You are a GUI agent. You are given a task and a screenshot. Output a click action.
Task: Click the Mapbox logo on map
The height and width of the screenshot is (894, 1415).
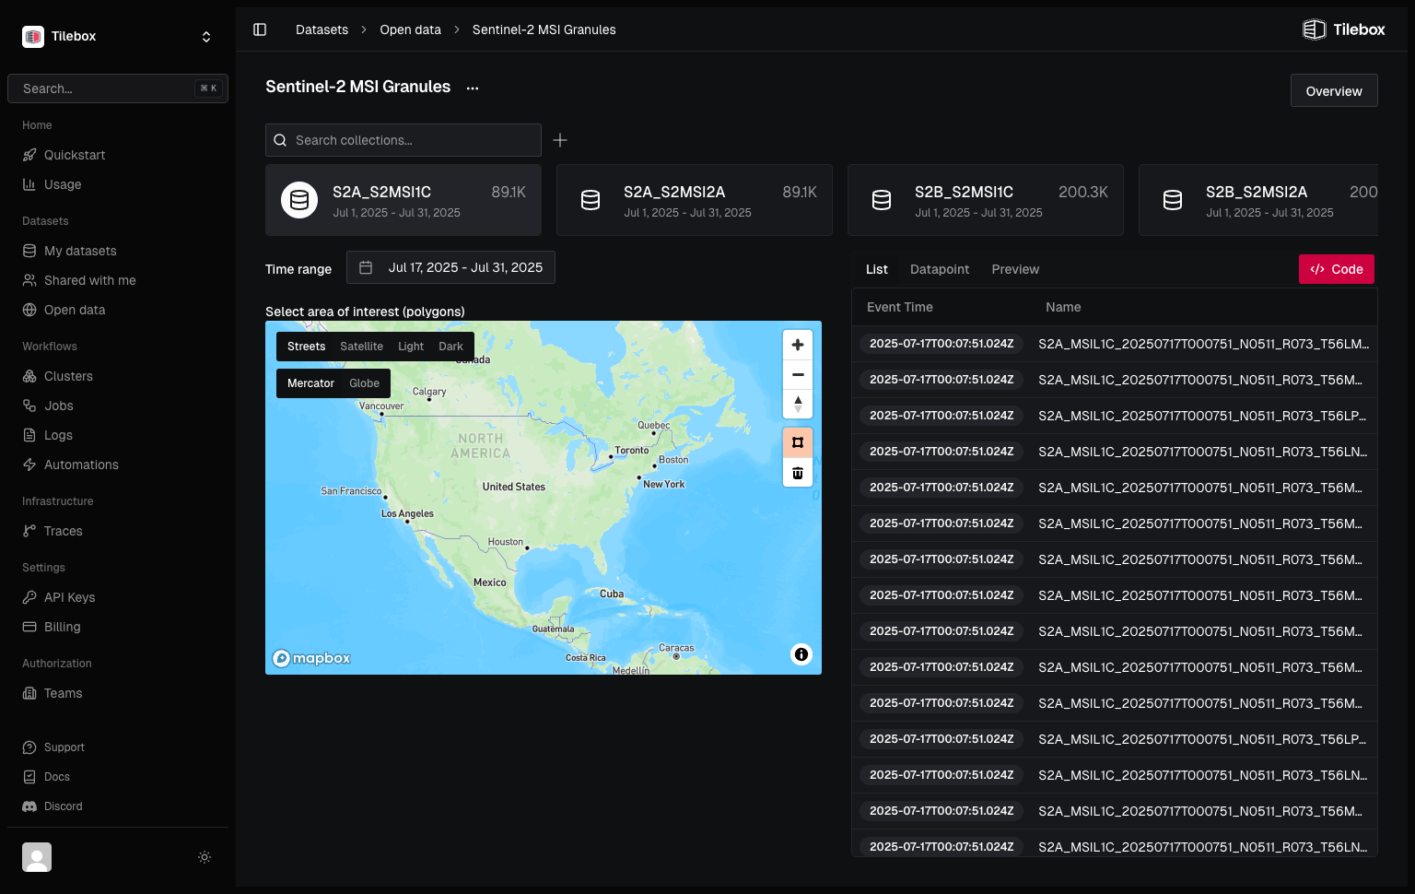click(311, 658)
